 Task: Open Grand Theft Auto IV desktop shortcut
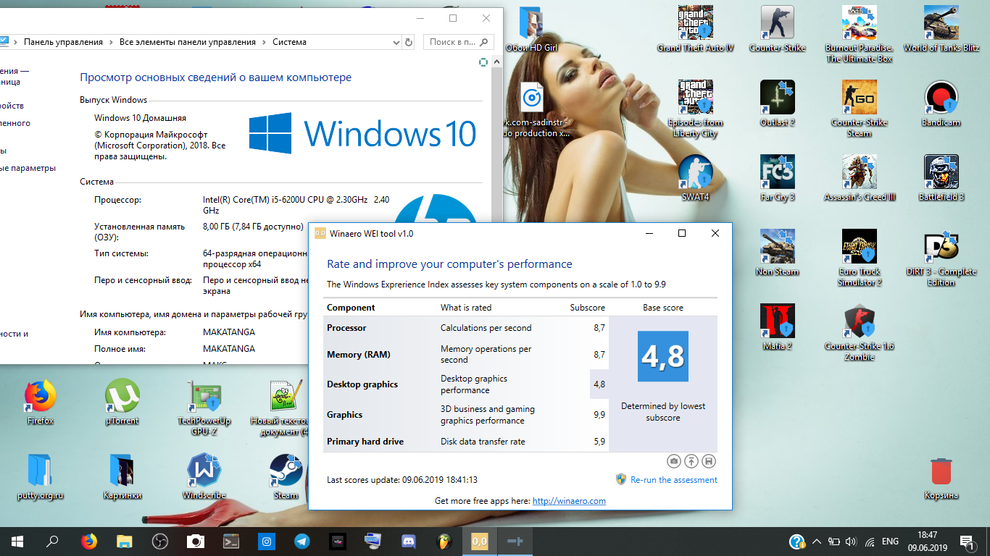pyautogui.click(x=695, y=30)
